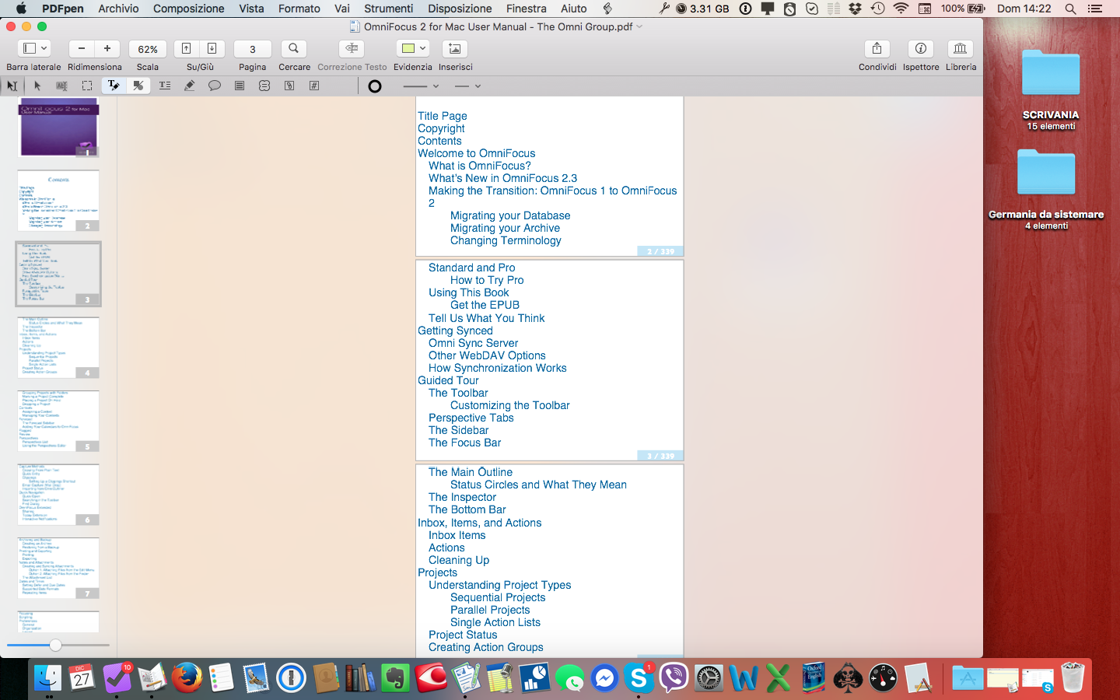Image resolution: width=1120 pixels, height=700 pixels.
Task: Zoom in with the plus button
Action: [107, 48]
